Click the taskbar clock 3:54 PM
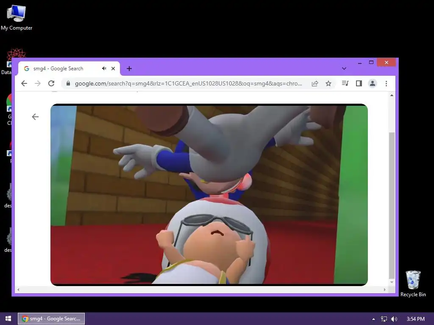Image resolution: width=434 pixels, height=325 pixels. pos(415,319)
